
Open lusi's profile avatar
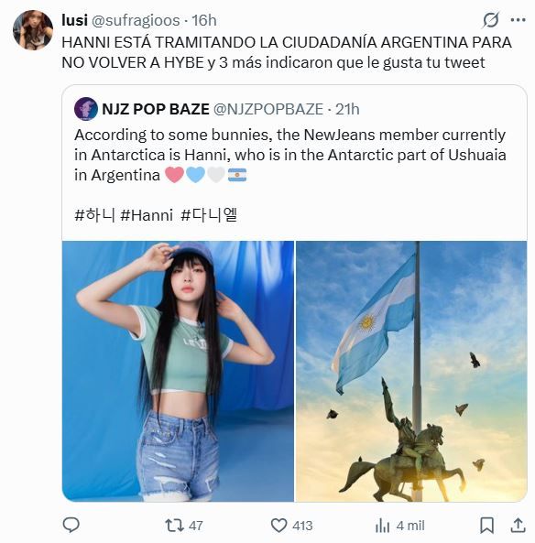point(33,30)
